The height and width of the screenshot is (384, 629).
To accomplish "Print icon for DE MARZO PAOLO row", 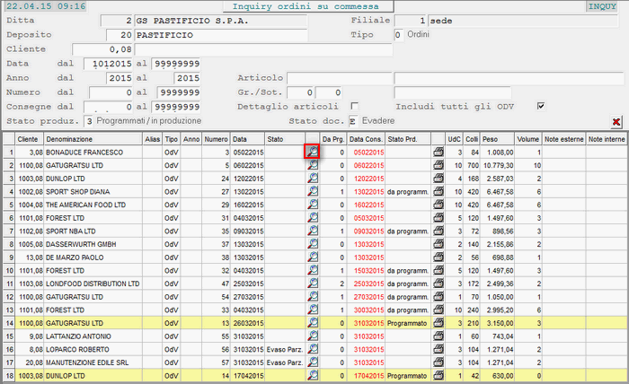I will pos(439,257).
